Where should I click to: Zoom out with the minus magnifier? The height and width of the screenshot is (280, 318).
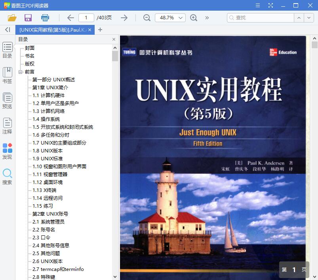(147, 18)
